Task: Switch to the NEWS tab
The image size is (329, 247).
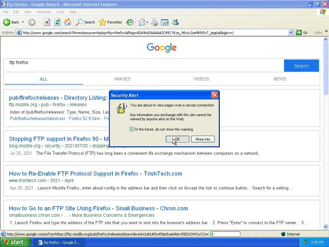Action: tap(280, 79)
